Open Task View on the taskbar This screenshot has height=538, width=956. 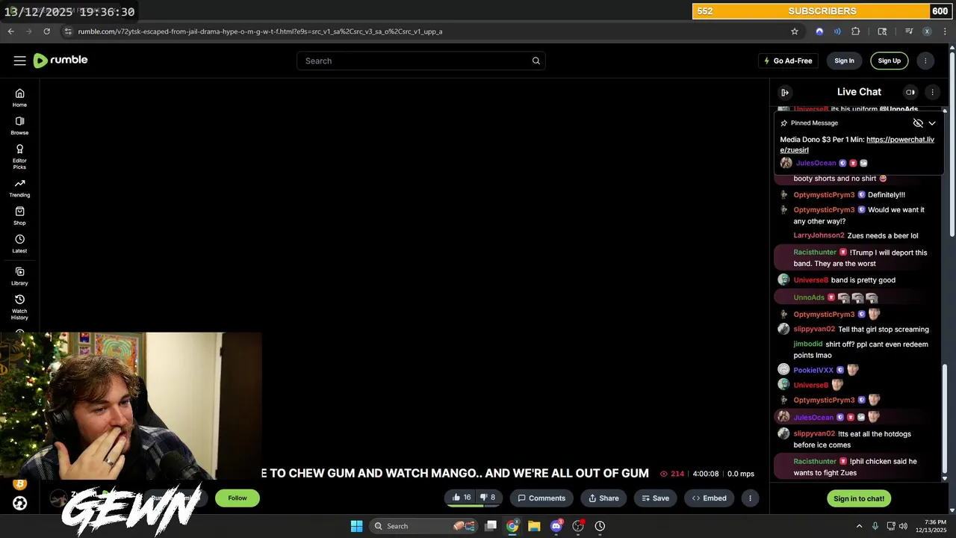pyautogui.click(x=491, y=526)
